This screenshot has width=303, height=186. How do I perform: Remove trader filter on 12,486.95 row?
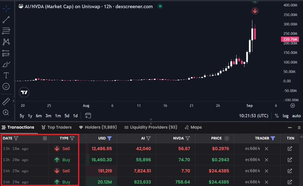266,149
